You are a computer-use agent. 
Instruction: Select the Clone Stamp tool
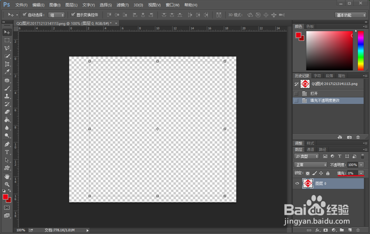click(7, 96)
